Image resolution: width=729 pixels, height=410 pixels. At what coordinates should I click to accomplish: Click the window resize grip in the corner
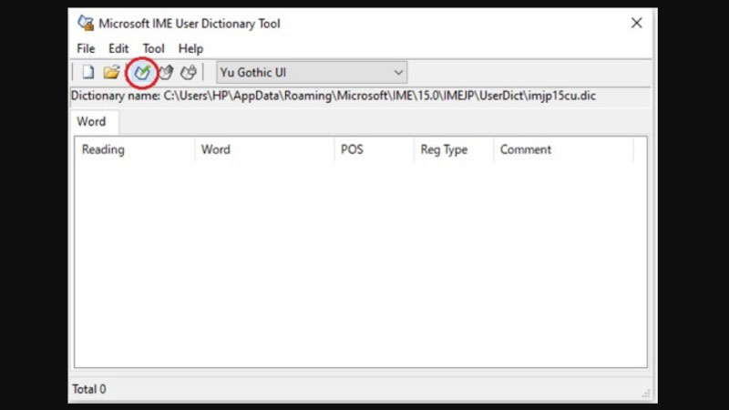click(646, 394)
